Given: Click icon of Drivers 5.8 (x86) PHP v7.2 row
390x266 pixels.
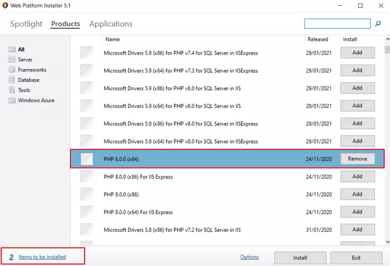Looking at the screenshot, I should pos(87,230).
